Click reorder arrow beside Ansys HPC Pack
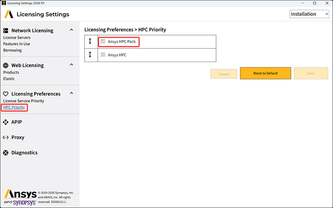The height and width of the screenshot is (208, 333). pyautogui.click(x=91, y=42)
